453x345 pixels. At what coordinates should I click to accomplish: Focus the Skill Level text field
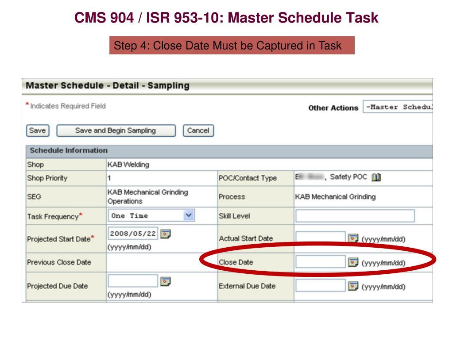point(355,216)
